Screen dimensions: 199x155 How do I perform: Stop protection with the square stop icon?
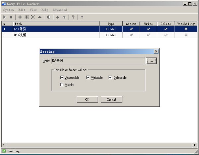tap(11, 17)
